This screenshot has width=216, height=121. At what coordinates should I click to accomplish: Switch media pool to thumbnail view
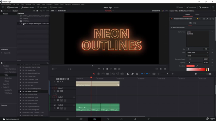[34, 11]
